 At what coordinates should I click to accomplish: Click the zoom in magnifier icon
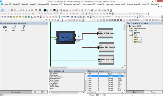pos(123,17)
